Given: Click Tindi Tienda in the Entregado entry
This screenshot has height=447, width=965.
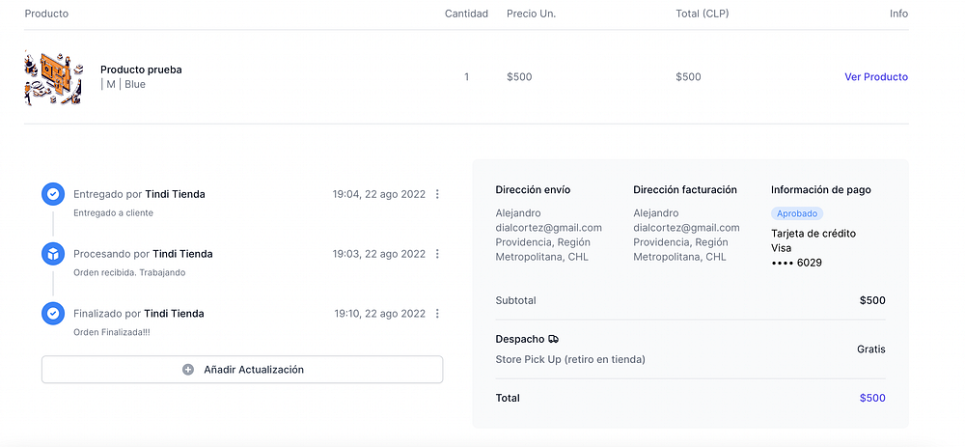Looking at the screenshot, I should coord(175,194).
